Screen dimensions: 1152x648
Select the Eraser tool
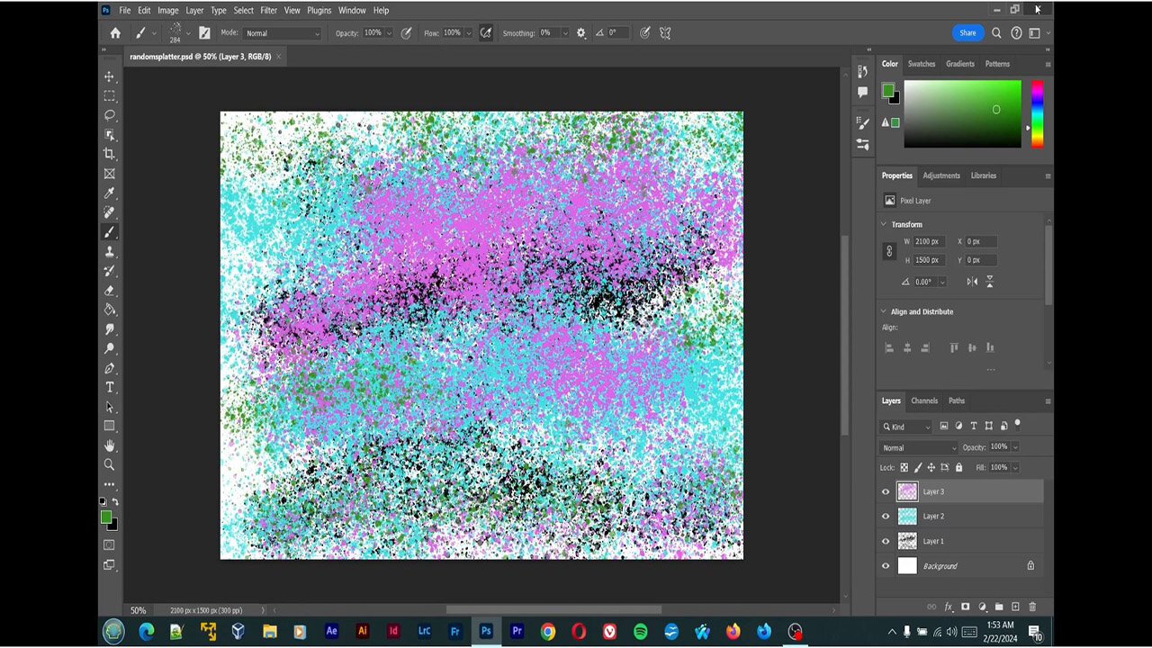point(110,290)
